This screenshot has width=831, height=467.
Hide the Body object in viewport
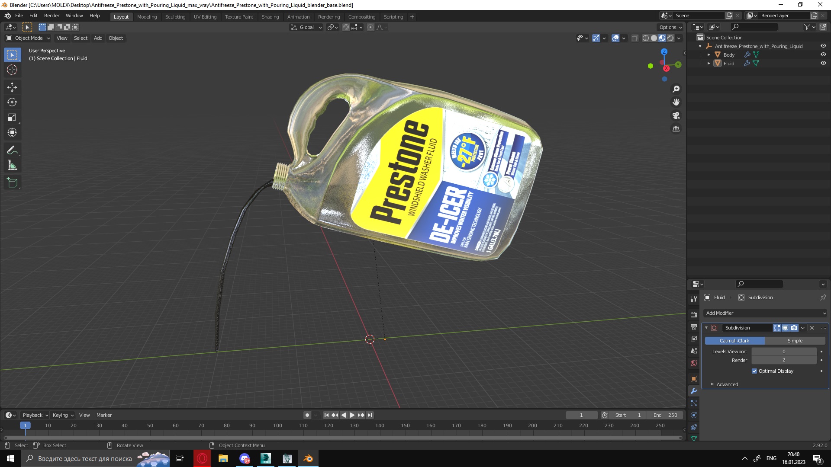click(823, 54)
